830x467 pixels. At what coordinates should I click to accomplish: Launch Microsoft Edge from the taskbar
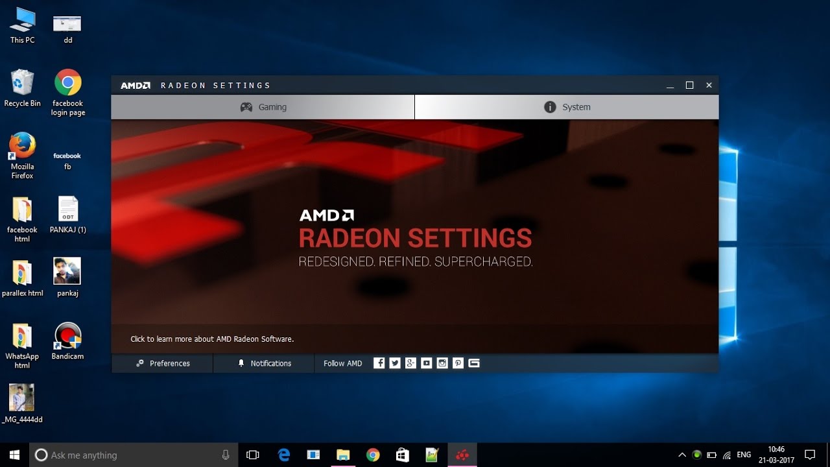click(x=283, y=455)
